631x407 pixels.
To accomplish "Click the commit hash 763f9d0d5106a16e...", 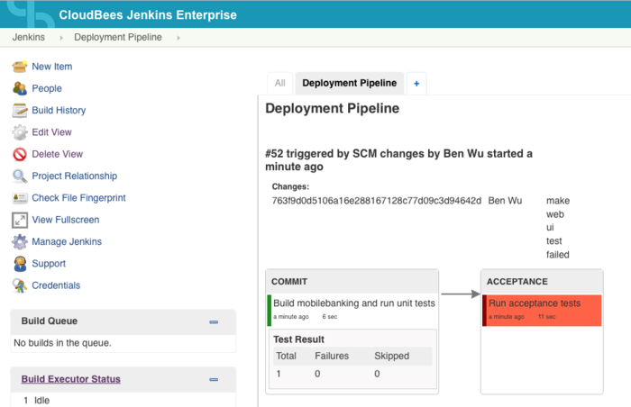I will 376,200.
